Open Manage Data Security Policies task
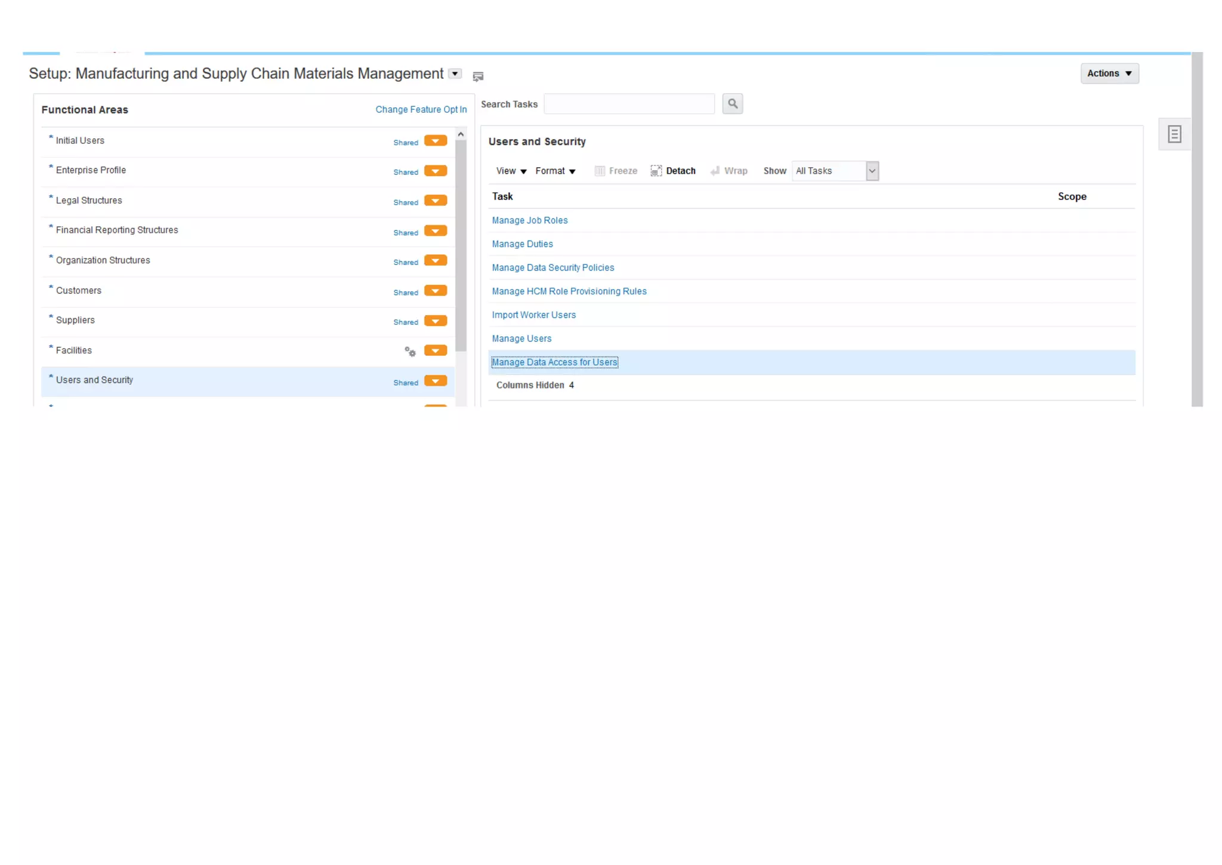This screenshot has height=865, width=1222. (553, 267)
